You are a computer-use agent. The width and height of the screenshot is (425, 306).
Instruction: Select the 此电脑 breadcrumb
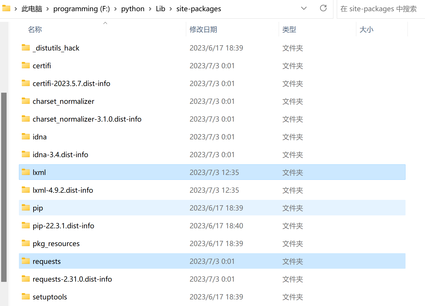point(32,9)
